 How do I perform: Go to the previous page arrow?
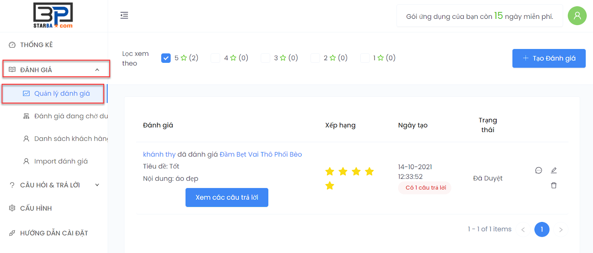(523, 230)
